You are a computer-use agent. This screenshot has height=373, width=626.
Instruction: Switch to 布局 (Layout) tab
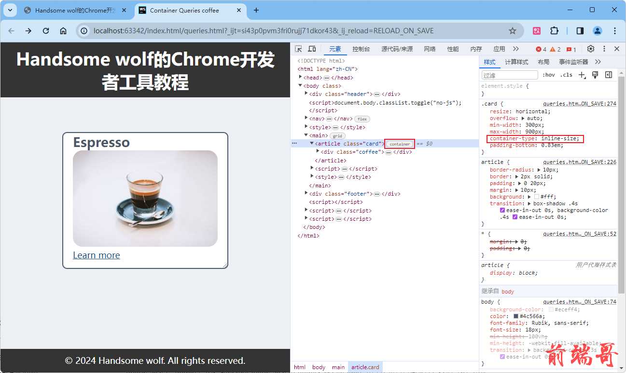coord(543,62)
